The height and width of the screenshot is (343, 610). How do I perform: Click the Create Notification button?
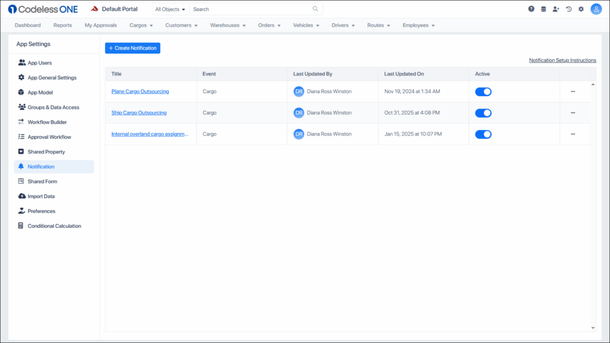(x=132, y=48)
